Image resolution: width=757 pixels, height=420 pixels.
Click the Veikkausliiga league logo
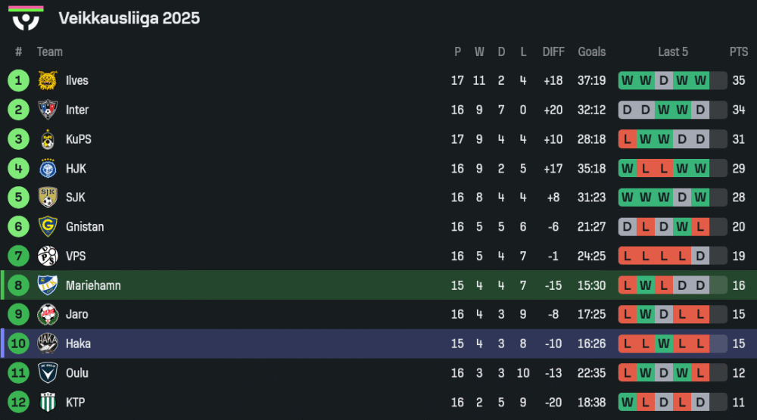click(x=26, y=18)
